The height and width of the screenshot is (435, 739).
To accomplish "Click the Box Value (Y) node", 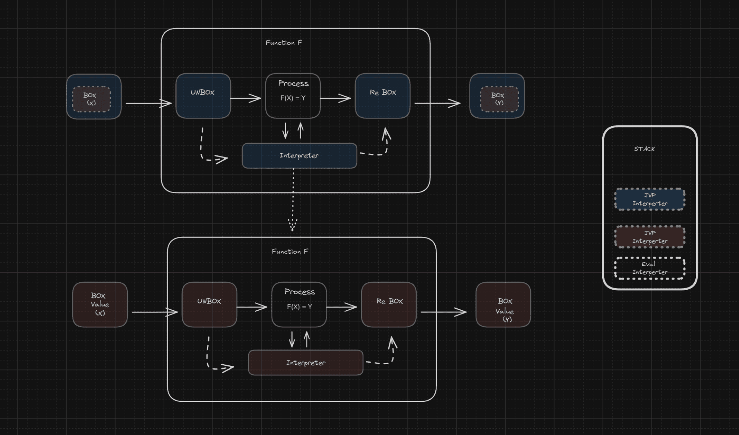I will pyautogui.click(x=503, y=305).
